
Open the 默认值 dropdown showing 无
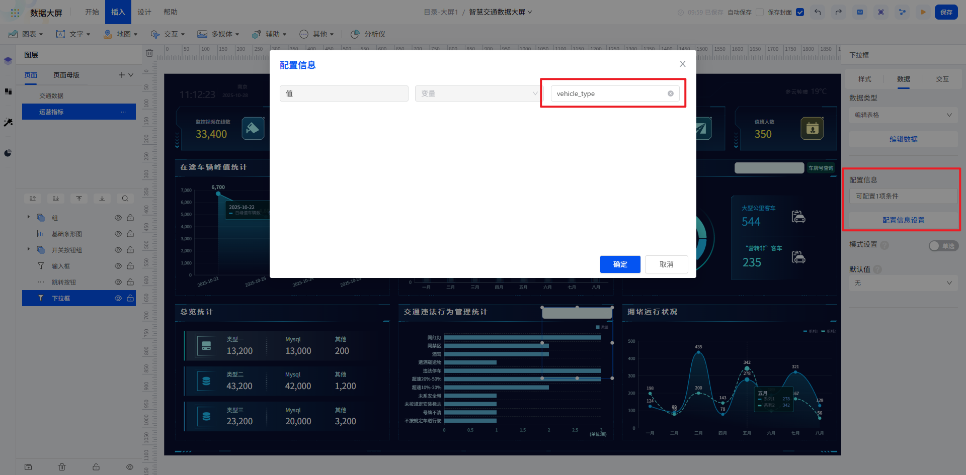point(903,283)
